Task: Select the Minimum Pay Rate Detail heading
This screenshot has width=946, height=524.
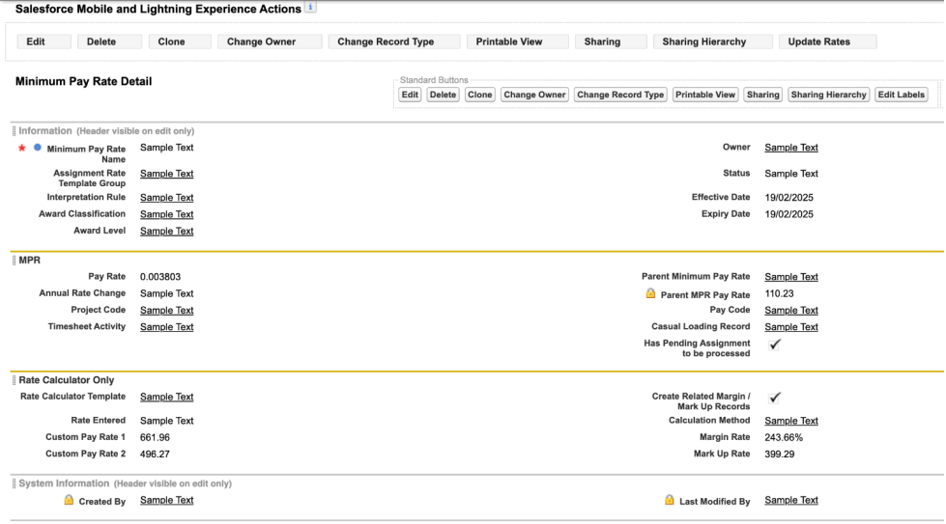Action: 83,81
